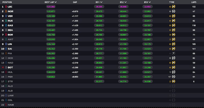Image resolution: width=204 pixels, height=108 pixels.
Task: Click the HAM row at position 22
Action: pos(10,105)
